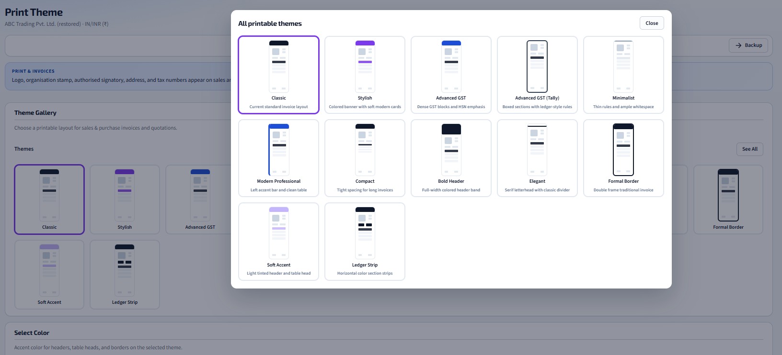Choose the Stylish theme thumbnail in dialog
The height and width of the screenshot is (355, 782).
tap(365, 67)
